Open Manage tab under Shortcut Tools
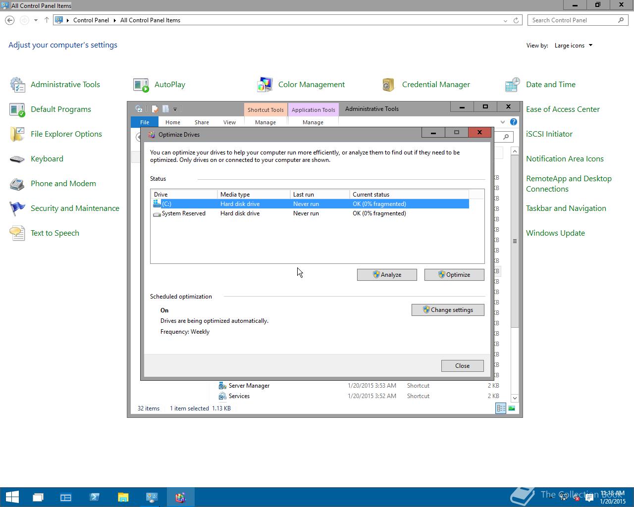The width and height of the screenshot is (634, 507). 265,122
